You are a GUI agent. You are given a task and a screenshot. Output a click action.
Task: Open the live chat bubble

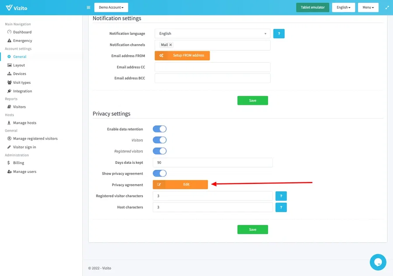coord(378,262)
